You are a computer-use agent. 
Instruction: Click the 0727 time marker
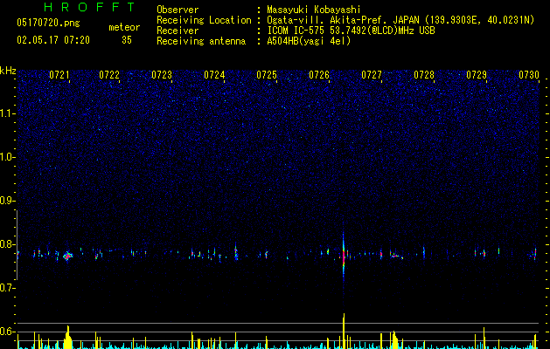(x=372, y=75)
